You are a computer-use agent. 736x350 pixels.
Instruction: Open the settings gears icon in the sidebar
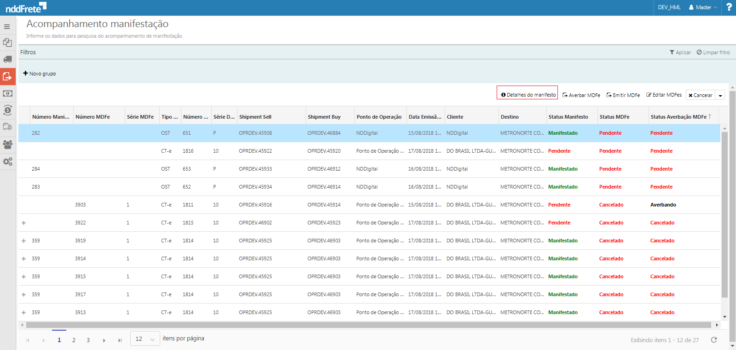click(x=7, y=161)
